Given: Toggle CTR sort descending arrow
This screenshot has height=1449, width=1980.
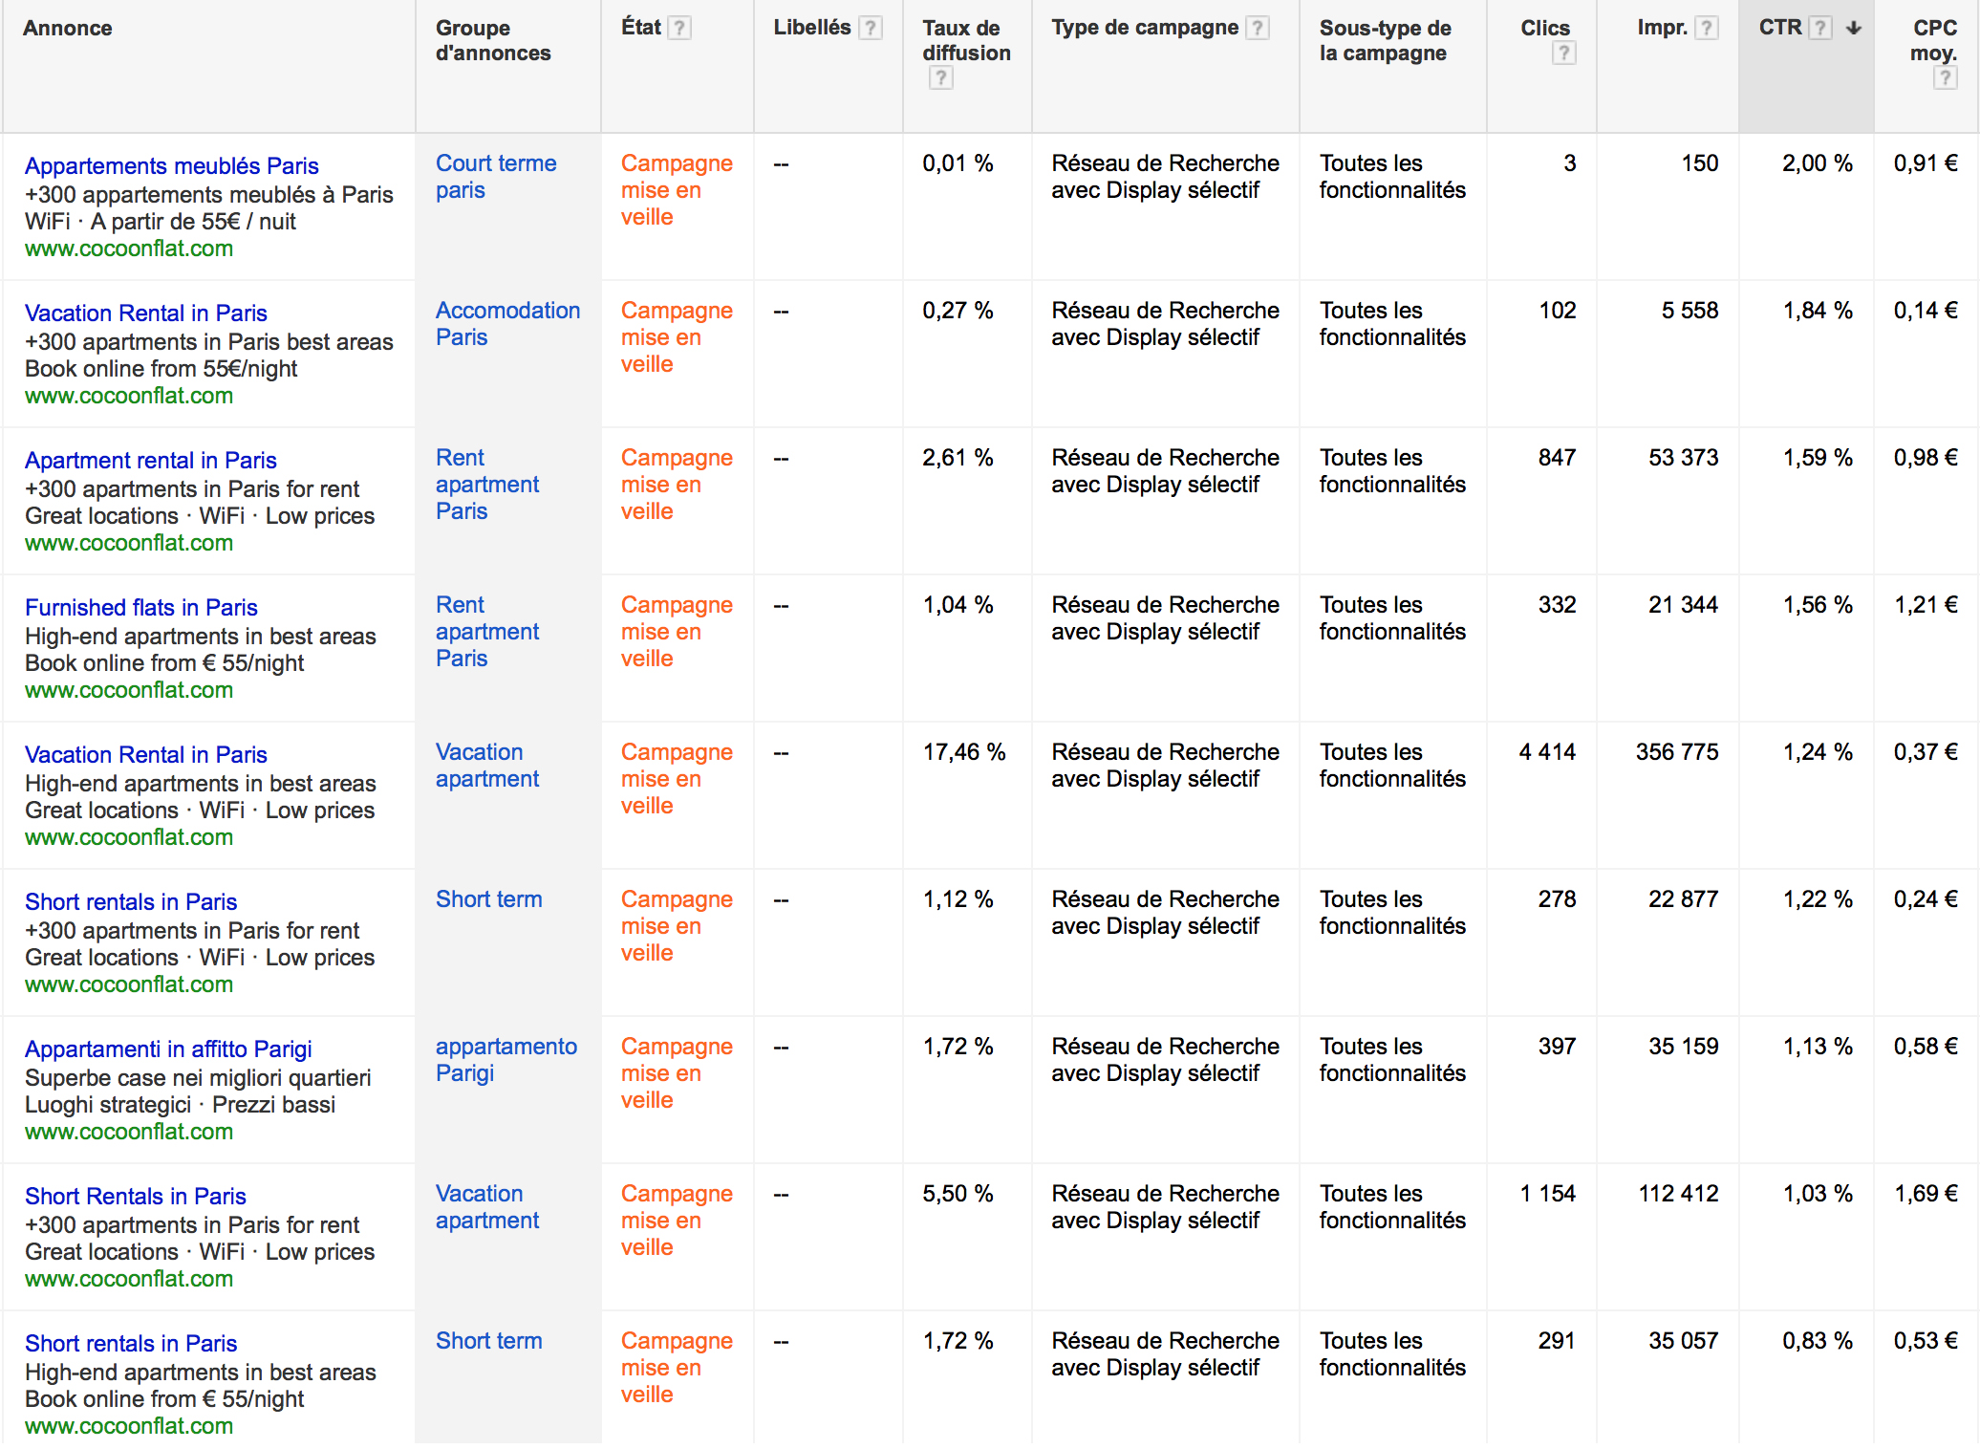Looking at the screenshot, I should (1854, 28).
